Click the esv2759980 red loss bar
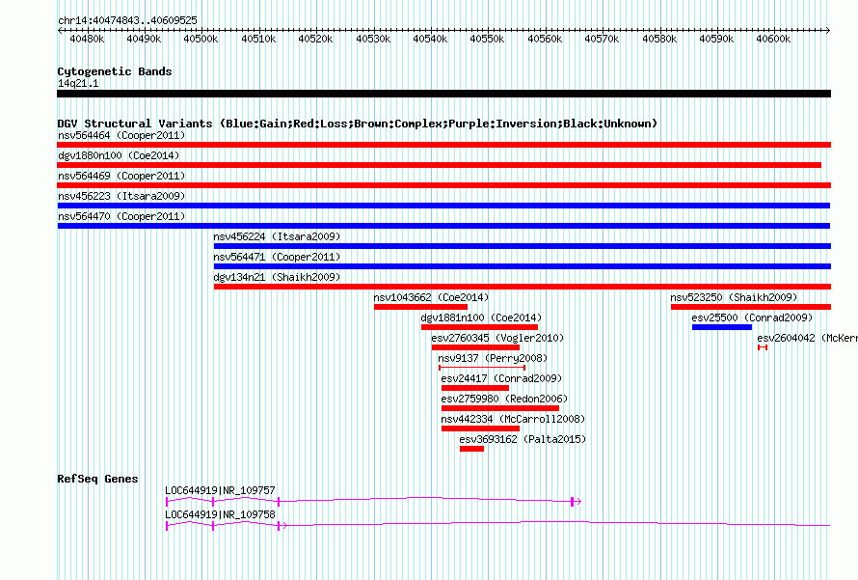858x580 pixels. click(500, 408)
